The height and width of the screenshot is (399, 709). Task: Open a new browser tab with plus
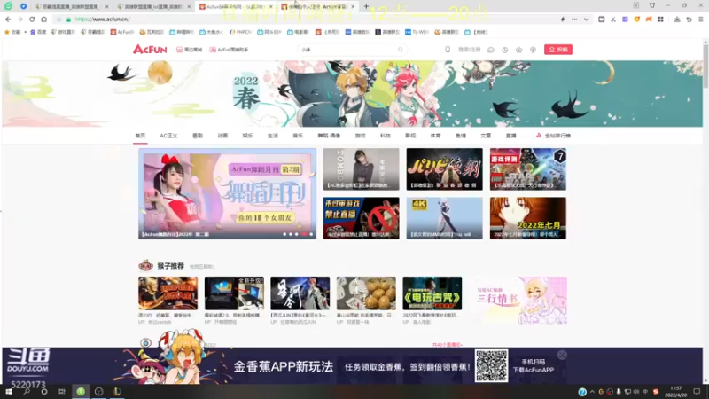[x=366, y=6]
